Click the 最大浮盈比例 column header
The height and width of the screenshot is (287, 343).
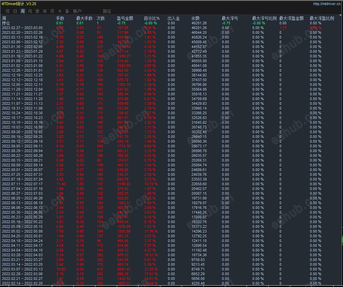pos(322,18)
